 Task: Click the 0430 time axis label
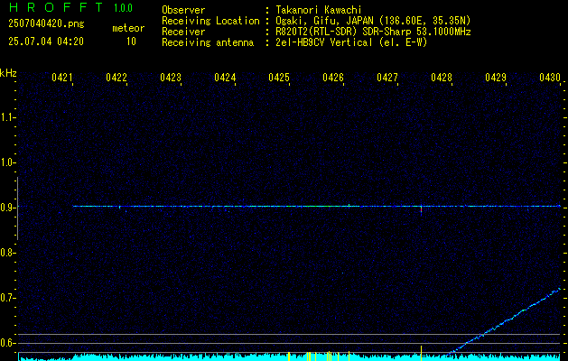pos(550,78)
